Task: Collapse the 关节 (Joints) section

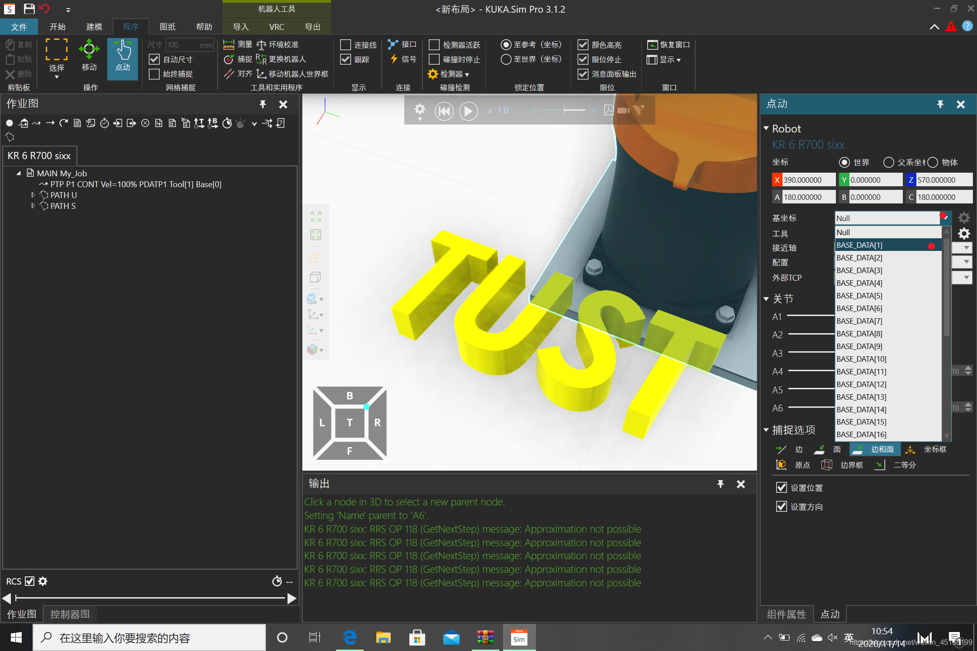Action: point(766,299)
